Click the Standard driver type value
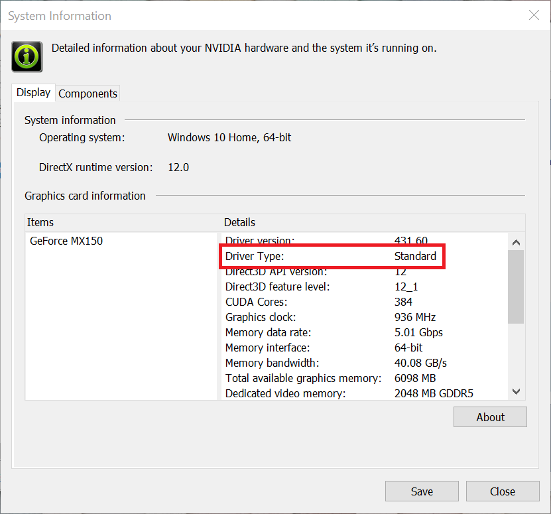 click(415, 256)
